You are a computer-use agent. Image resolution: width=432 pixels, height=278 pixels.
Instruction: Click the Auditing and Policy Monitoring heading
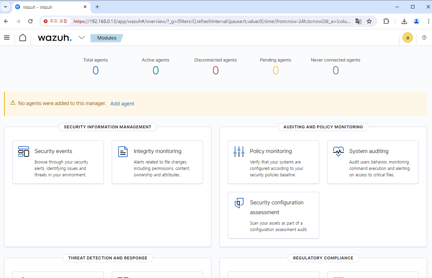click(x=323, y=127)
